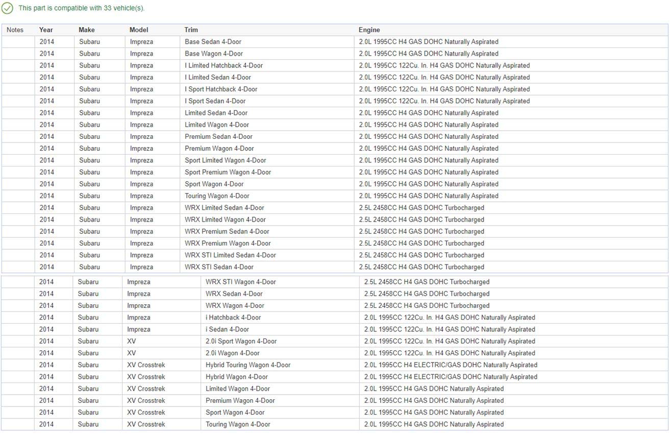The height and width of the screenshot is (434, 671).
Task: Click the i Hatchback 4-Door trim cell
Action: (233, 318)
